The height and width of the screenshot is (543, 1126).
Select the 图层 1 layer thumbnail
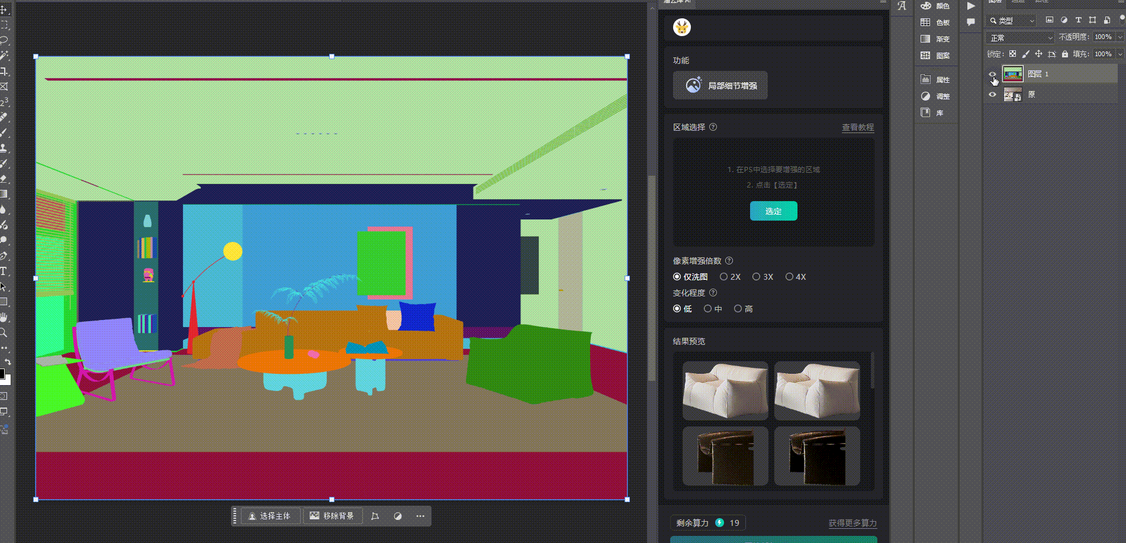[x=1013, y=74]
